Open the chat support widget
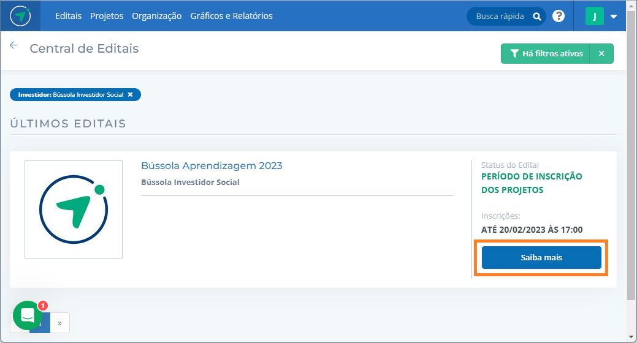 click(27, 315)
